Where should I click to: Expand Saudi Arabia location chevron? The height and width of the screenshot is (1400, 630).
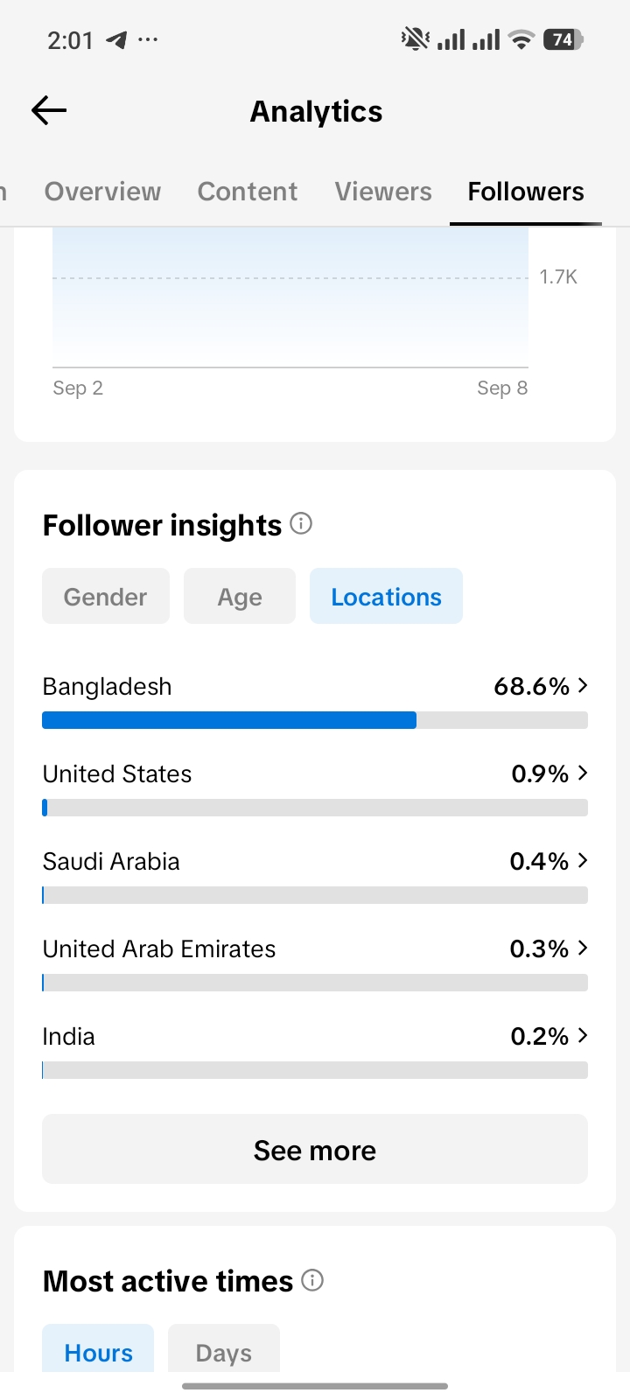tap(583, 861)
